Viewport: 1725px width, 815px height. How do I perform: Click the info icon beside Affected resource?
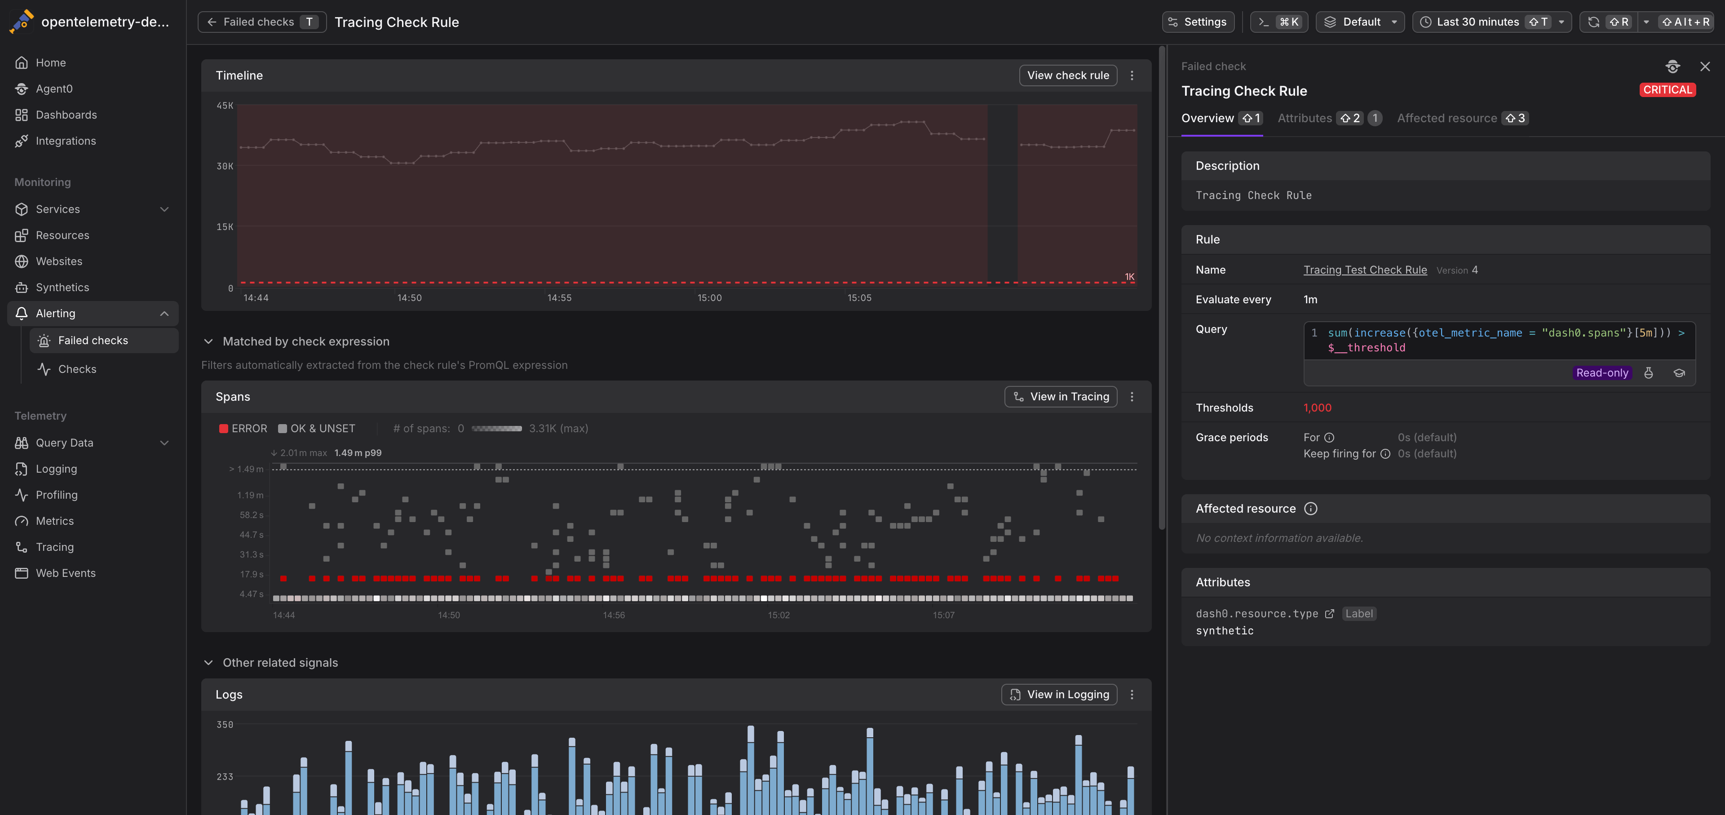1310,508
